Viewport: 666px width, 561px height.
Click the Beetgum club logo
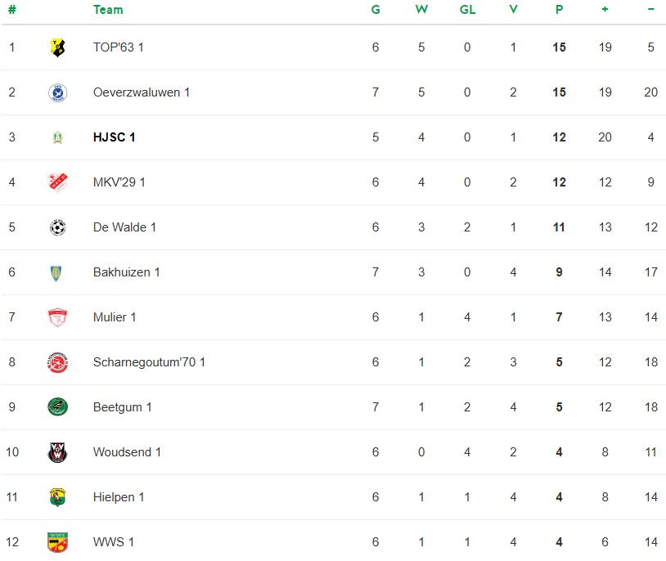pos(57,407)
